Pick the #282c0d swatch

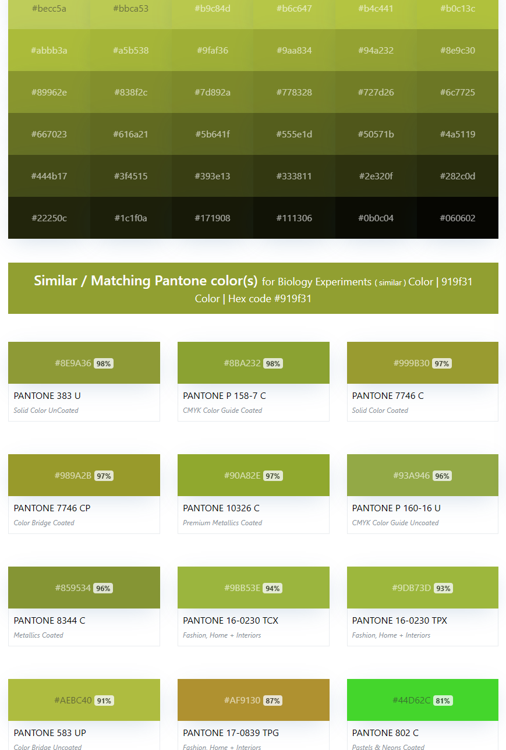(458, 176)
